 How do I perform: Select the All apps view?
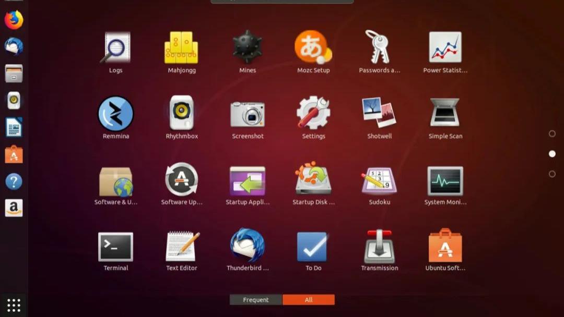[x=309, y=300]
